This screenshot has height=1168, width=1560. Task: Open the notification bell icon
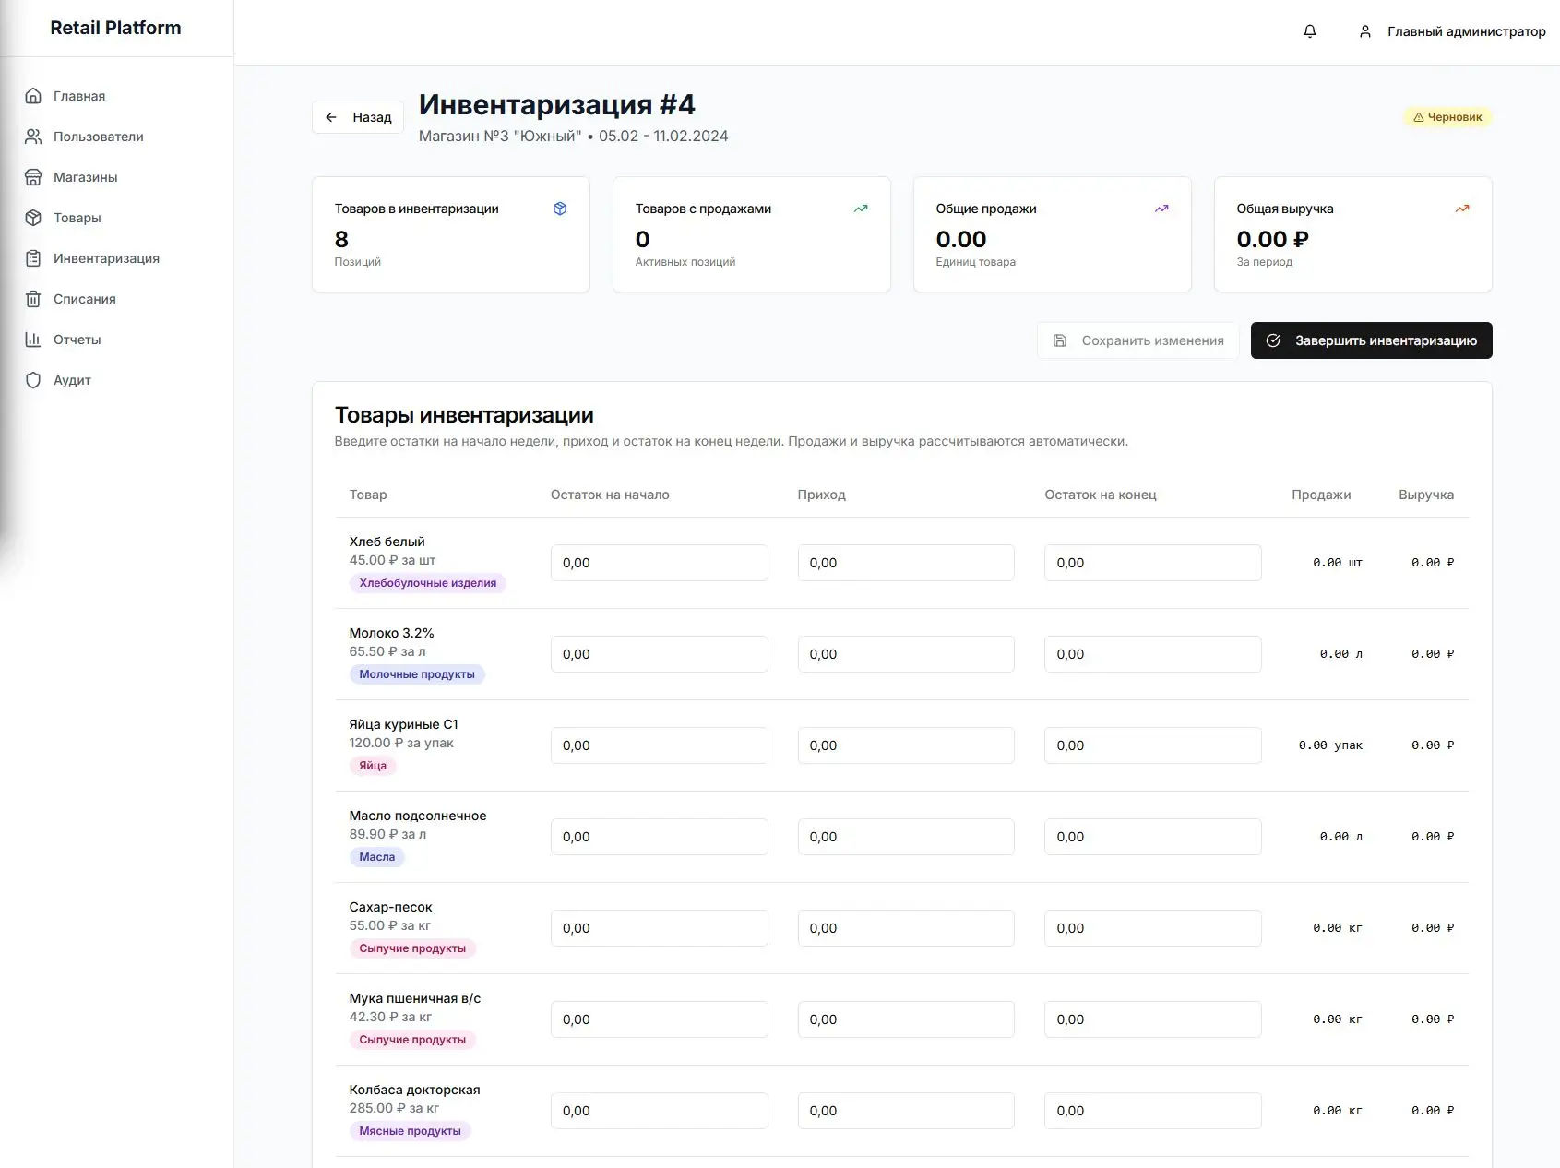[1309, 30]
